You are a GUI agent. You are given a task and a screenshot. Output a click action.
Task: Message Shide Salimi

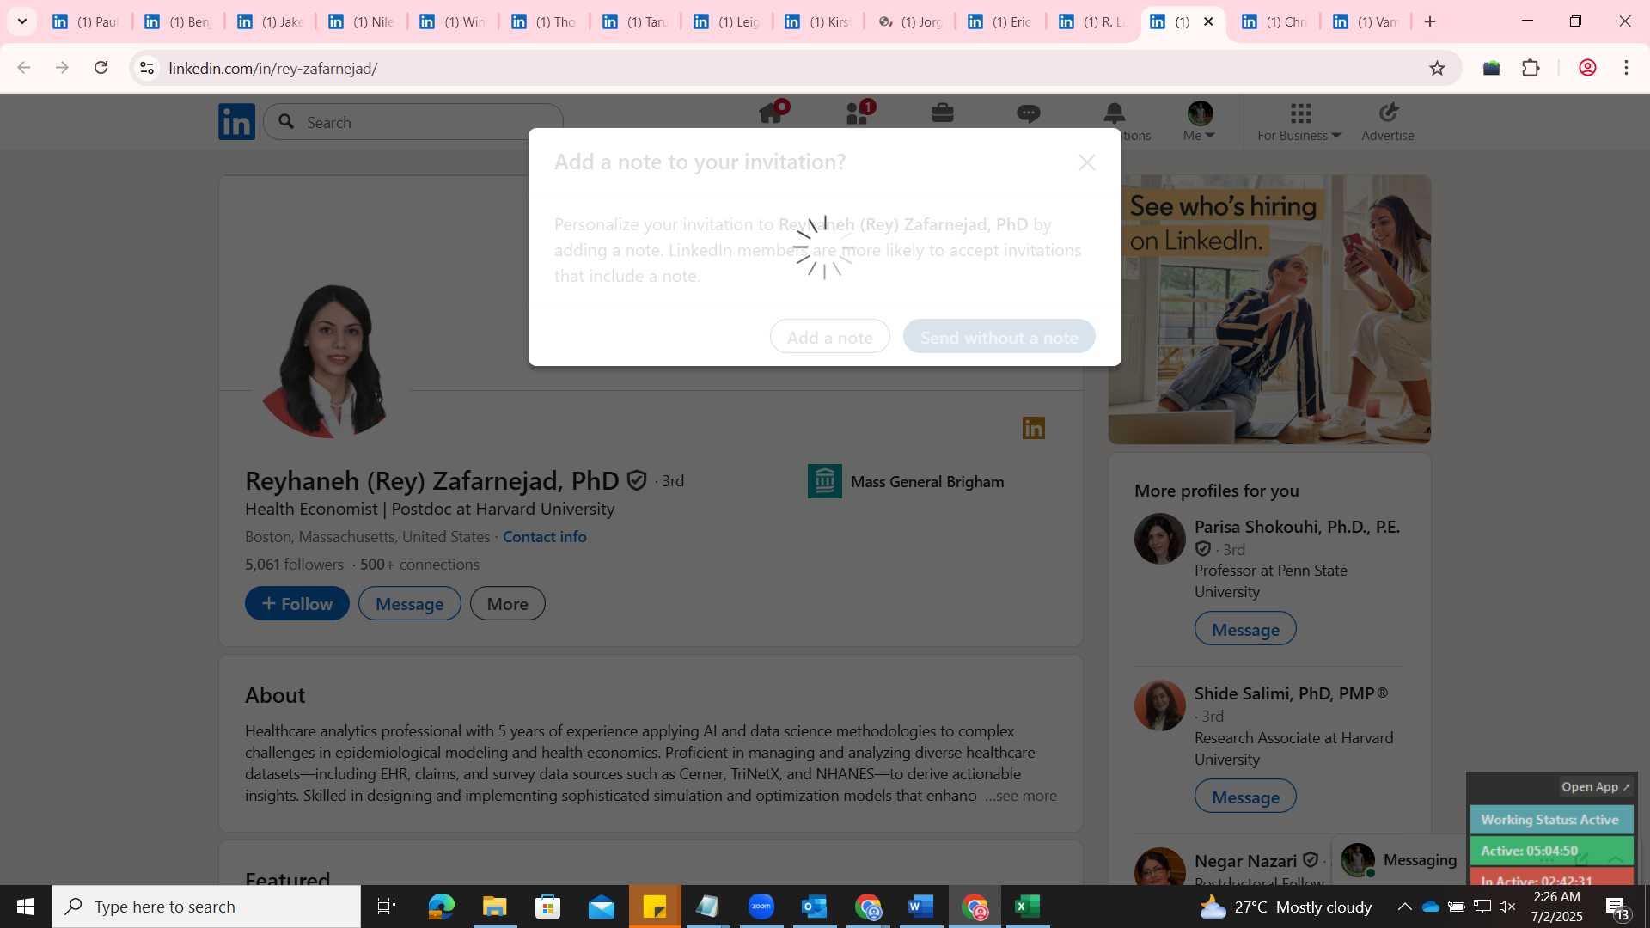pyautogui.click(x=1245, y=797)
